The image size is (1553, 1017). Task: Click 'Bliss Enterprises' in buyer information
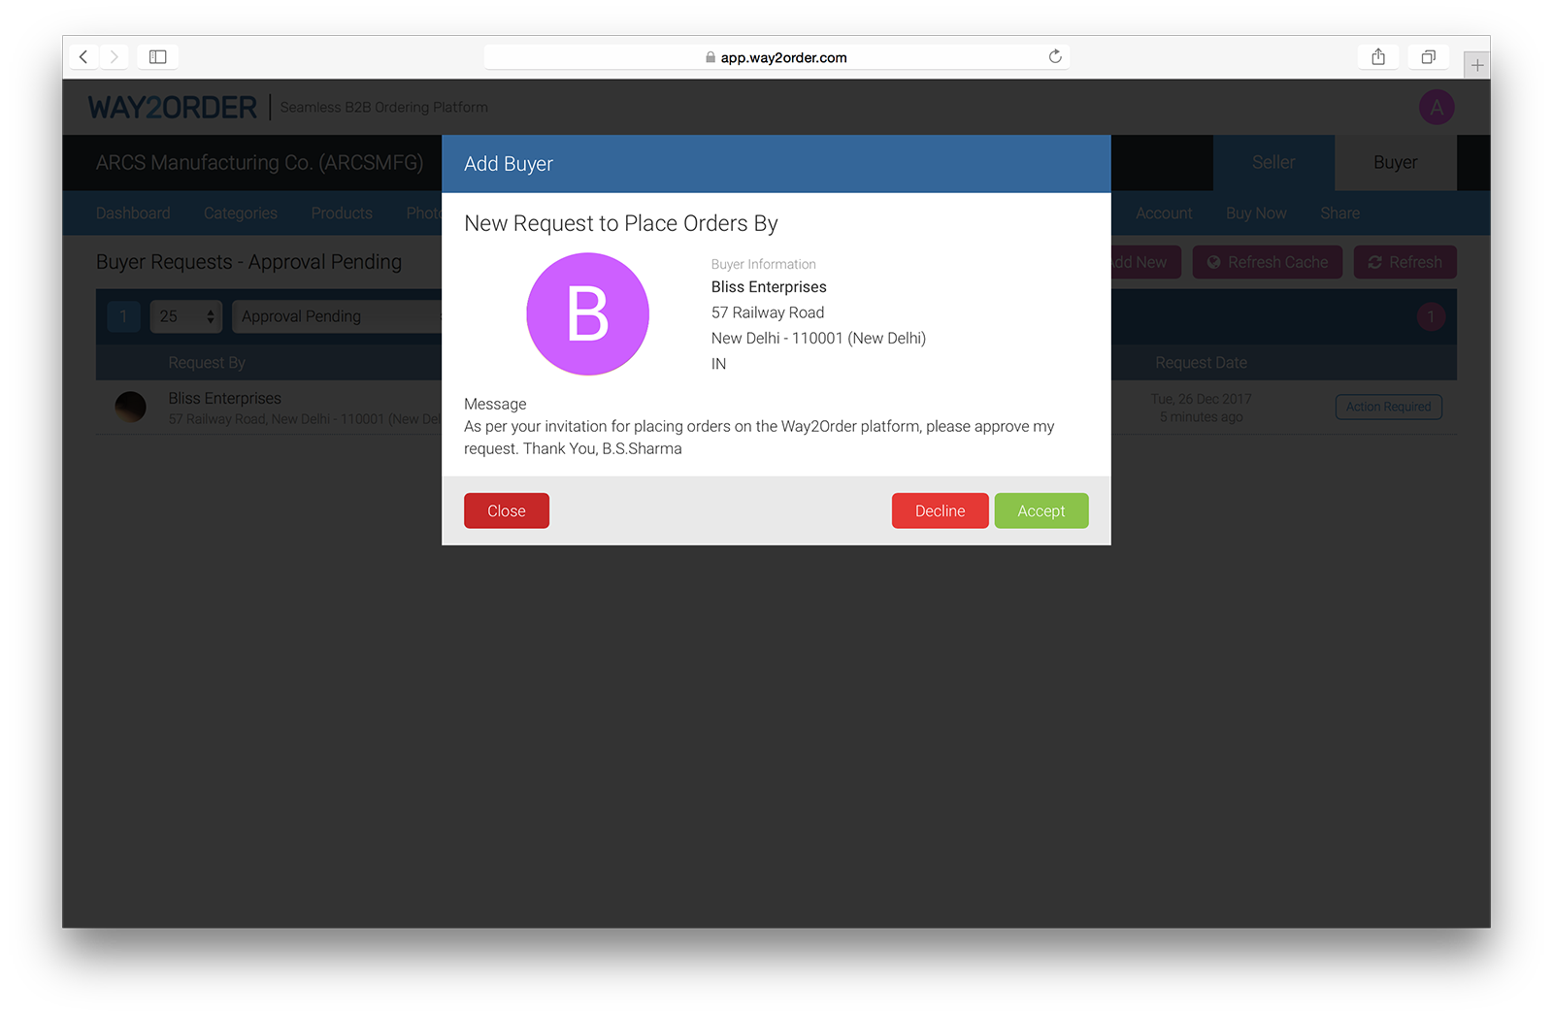(x=769, y=287)
